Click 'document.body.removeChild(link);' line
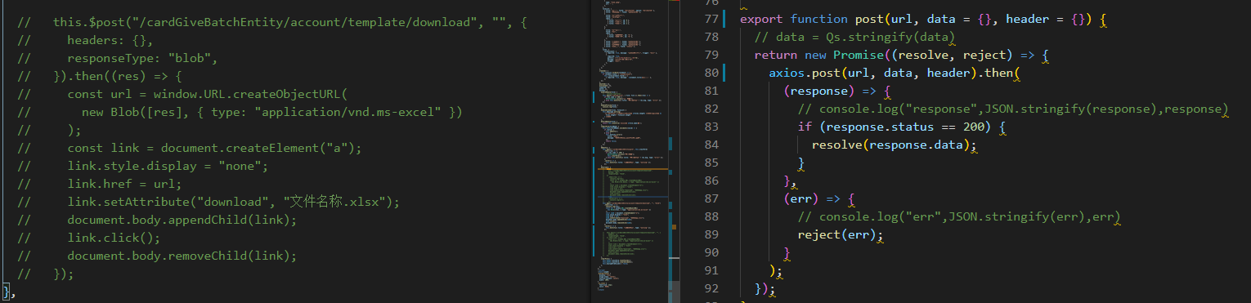 point(182,256)
